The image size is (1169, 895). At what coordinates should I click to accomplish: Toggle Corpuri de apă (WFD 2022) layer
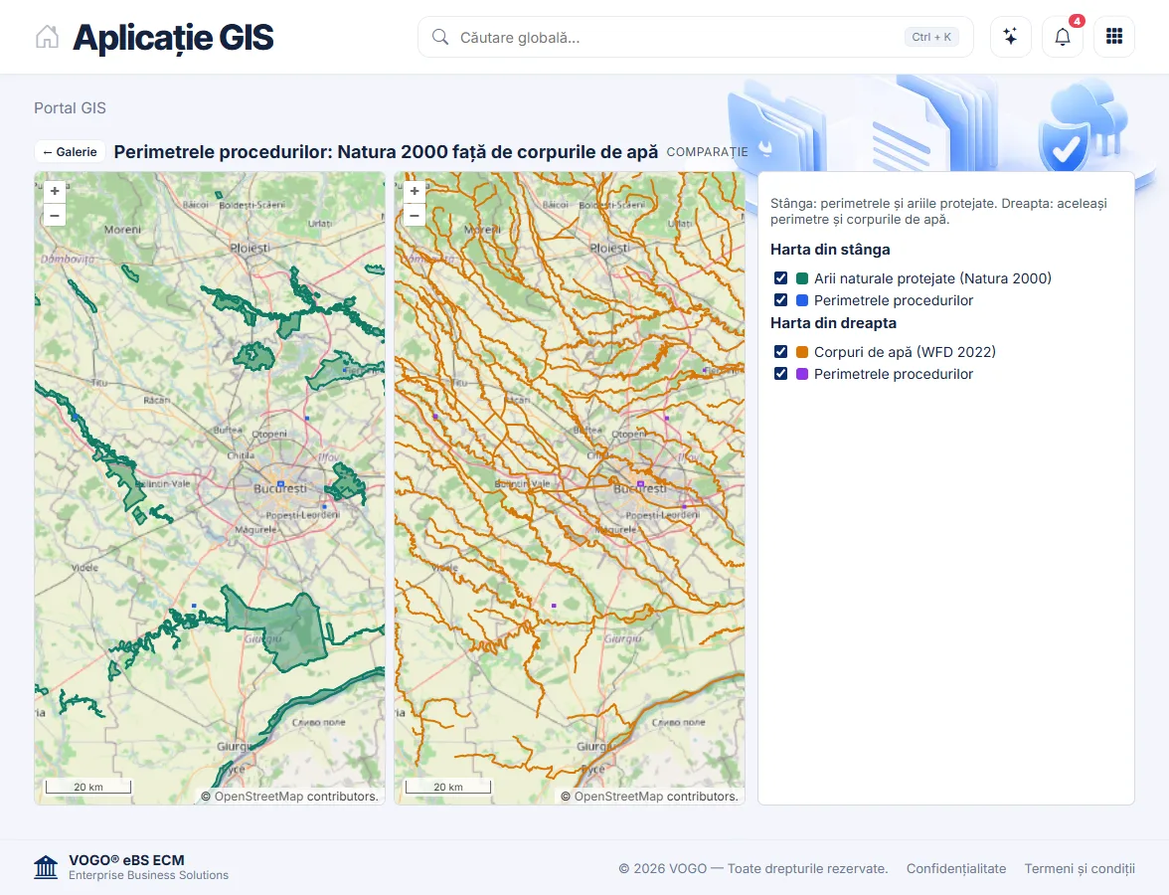(780, 351)
